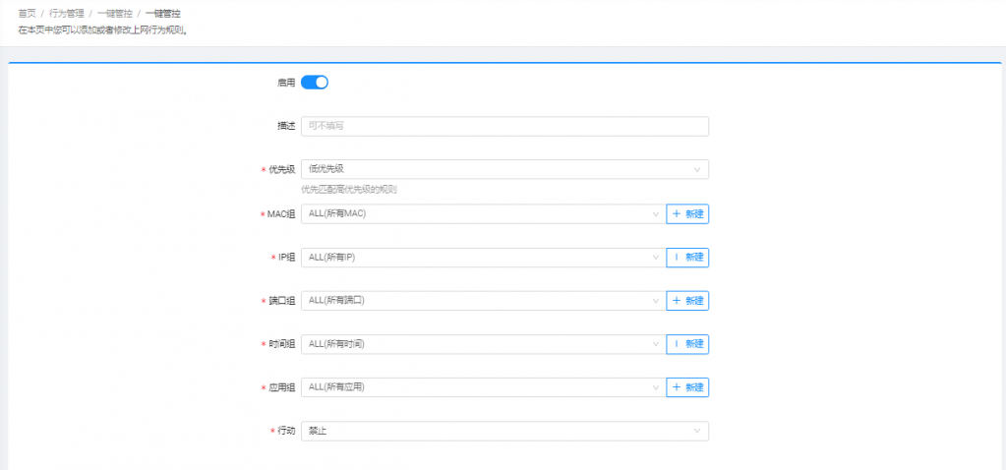
Task: Click 新建 button next to 端口组
Action: coord(687,300)
